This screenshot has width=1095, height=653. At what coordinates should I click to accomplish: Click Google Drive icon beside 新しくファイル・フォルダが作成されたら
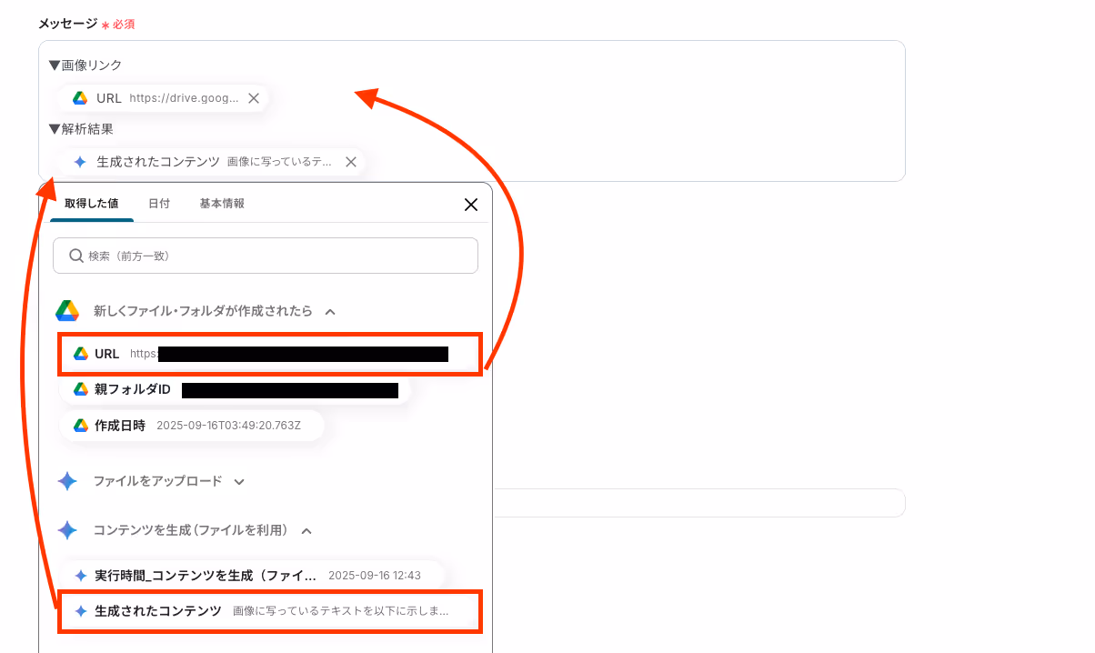pos(67,311)
